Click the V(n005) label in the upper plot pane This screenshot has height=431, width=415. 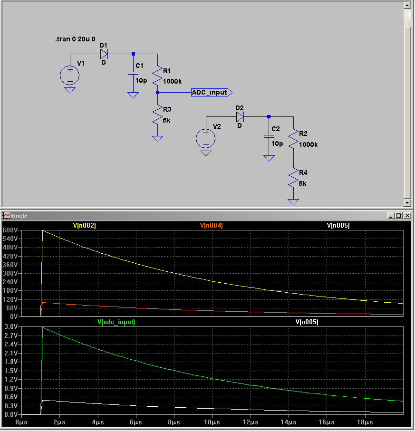(x=338, y=226)
